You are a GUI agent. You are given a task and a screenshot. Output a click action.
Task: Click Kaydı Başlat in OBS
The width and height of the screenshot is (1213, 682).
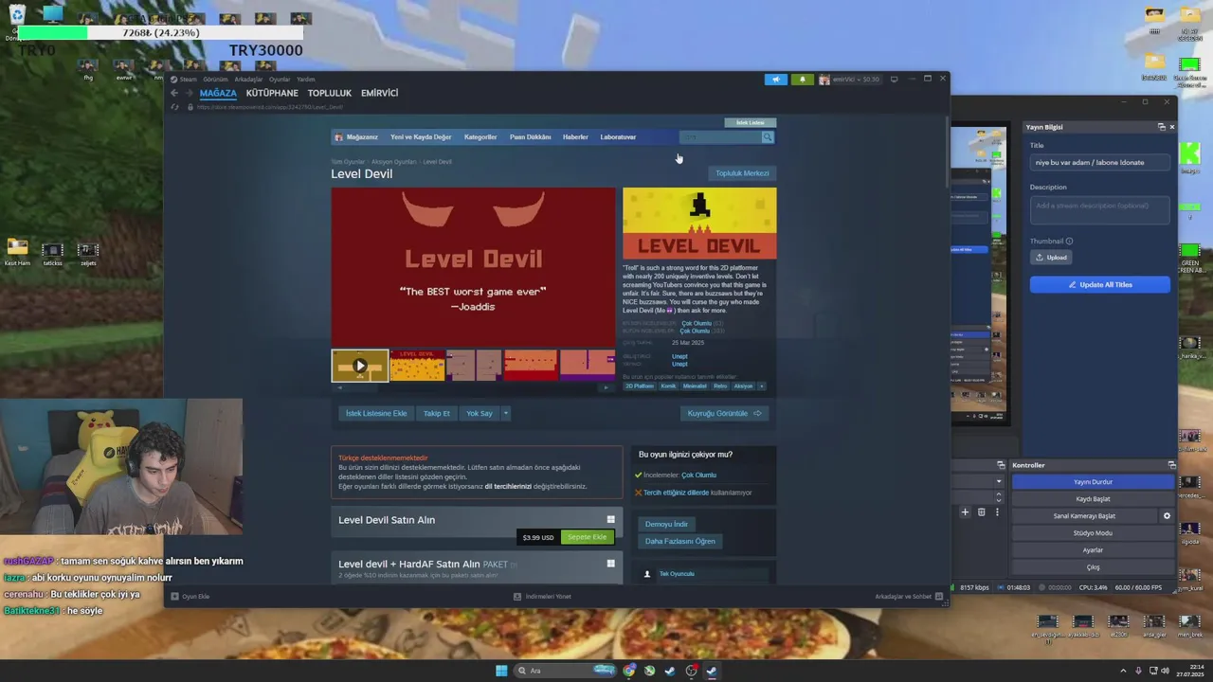click(x=1093, y=499)
